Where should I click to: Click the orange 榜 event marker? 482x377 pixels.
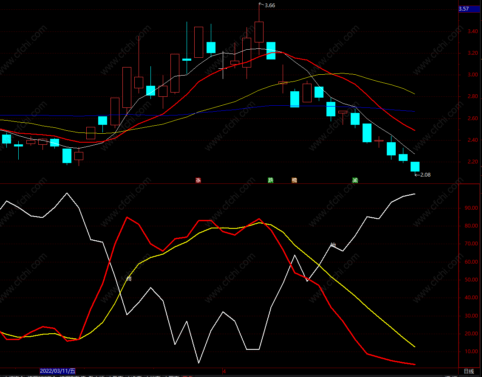point(295,180)
